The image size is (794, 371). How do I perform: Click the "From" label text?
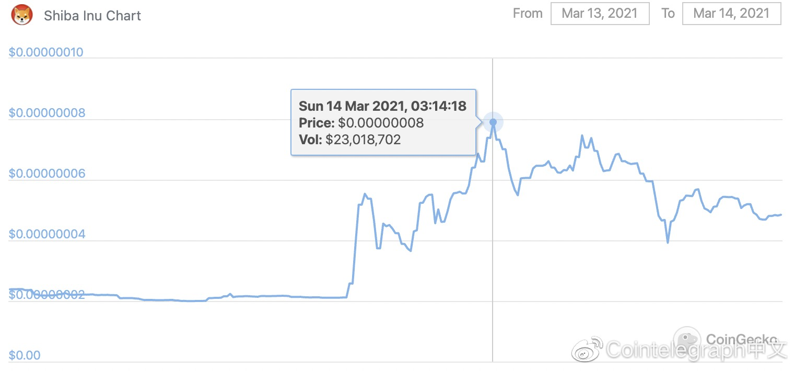pos(528,14)
